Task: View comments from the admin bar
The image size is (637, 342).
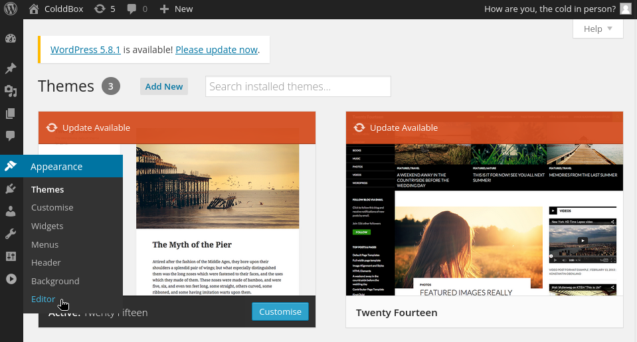Action: 137,9
